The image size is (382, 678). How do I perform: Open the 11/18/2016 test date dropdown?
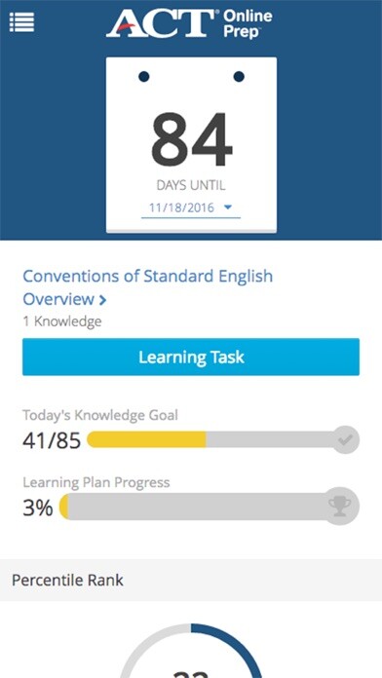coord(191,208)
